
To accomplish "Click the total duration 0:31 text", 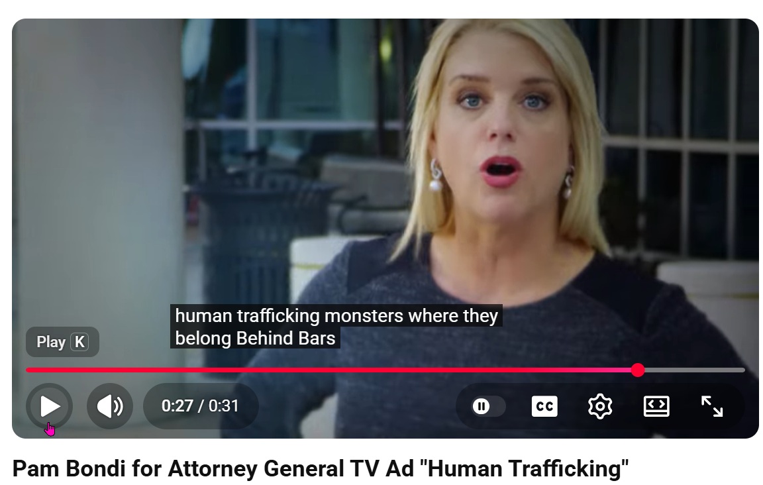I will coord(223,406).
